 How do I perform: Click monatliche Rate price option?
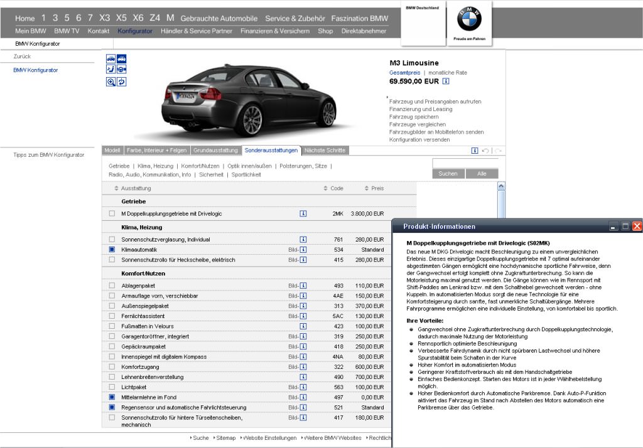[448, 73]
